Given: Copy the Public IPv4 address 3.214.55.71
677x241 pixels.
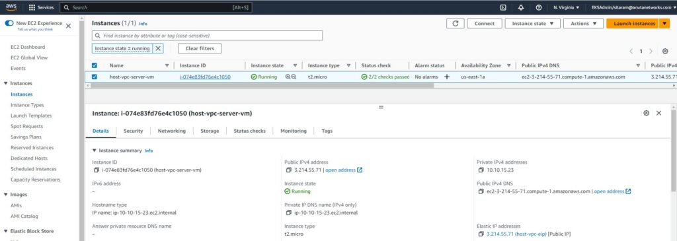Looking at the screenshot, I should (288, 170).
